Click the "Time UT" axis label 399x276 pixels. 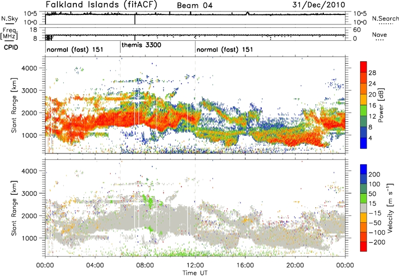pos(195,273)
